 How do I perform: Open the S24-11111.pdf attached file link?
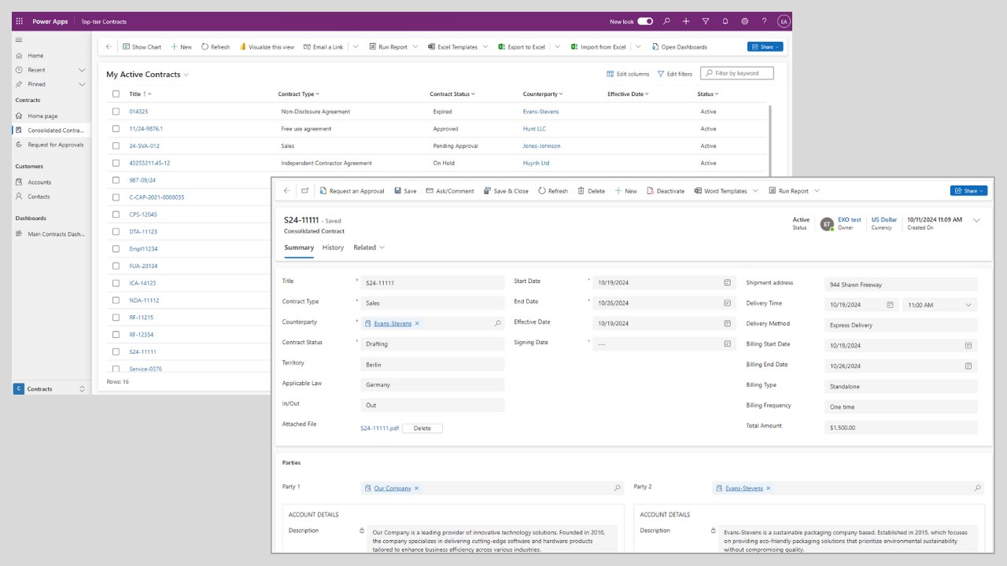tap(380, 428)
